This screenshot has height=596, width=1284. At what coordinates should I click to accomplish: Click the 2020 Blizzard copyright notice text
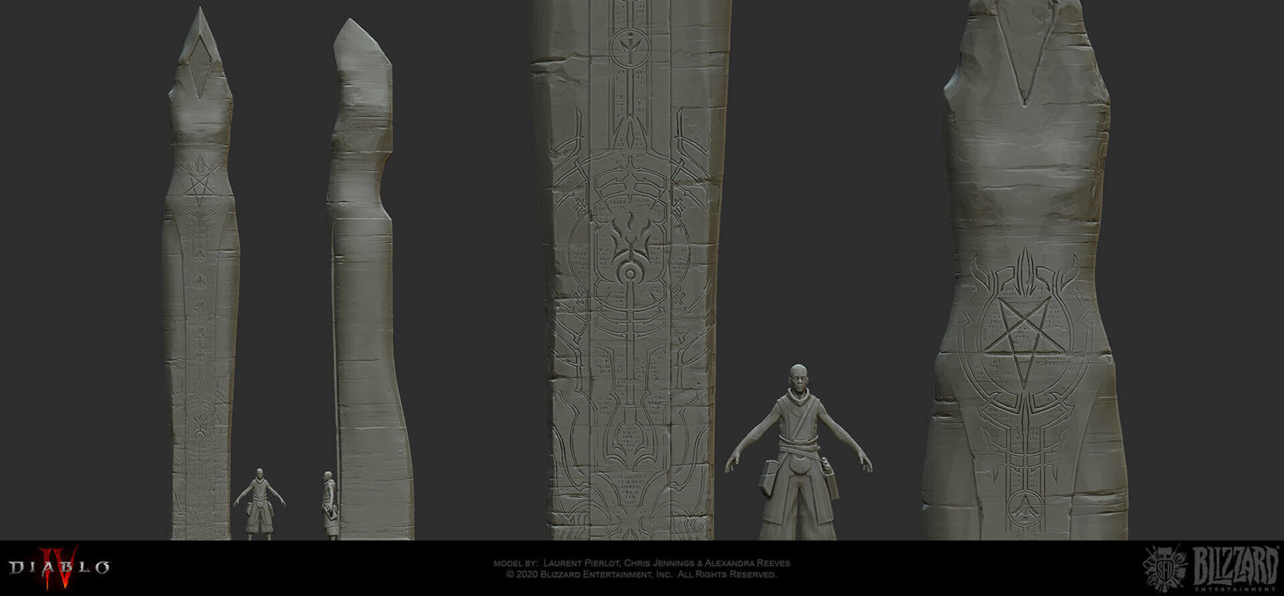pos(641,574)
